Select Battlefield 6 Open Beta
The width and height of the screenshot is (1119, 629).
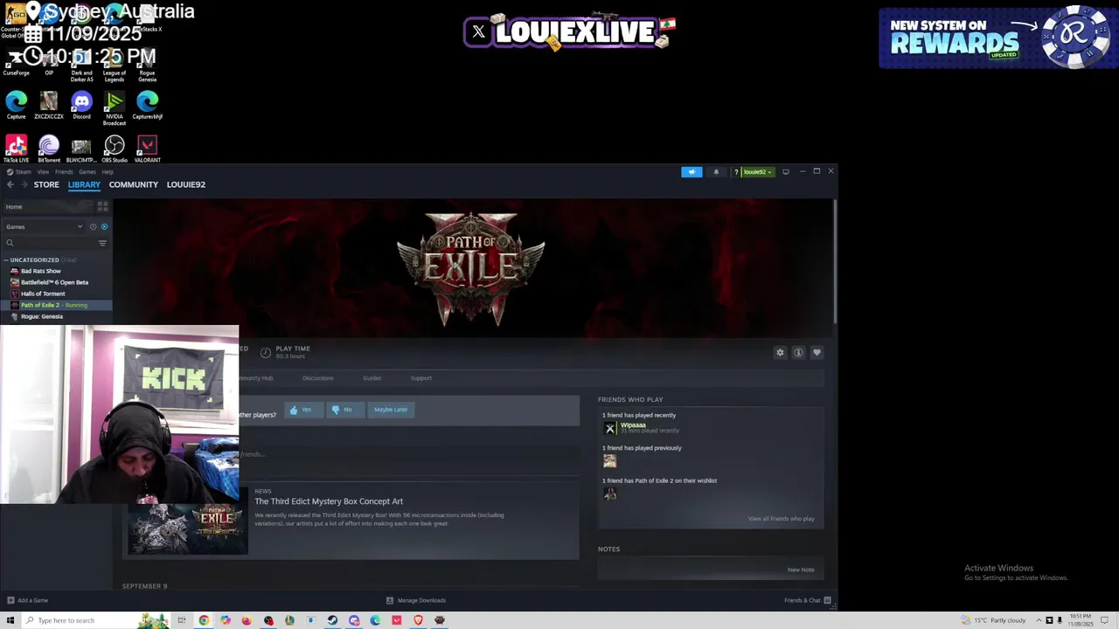pyautogui.click(x=56, y=282)
